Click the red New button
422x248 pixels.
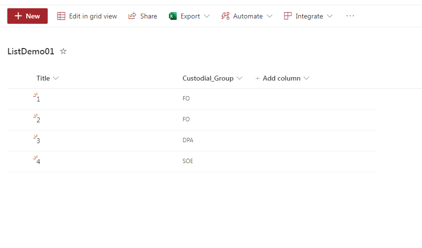[x=27, y=16]
